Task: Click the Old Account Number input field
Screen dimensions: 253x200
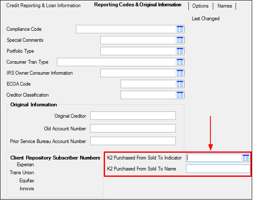Action: [133, 128]
